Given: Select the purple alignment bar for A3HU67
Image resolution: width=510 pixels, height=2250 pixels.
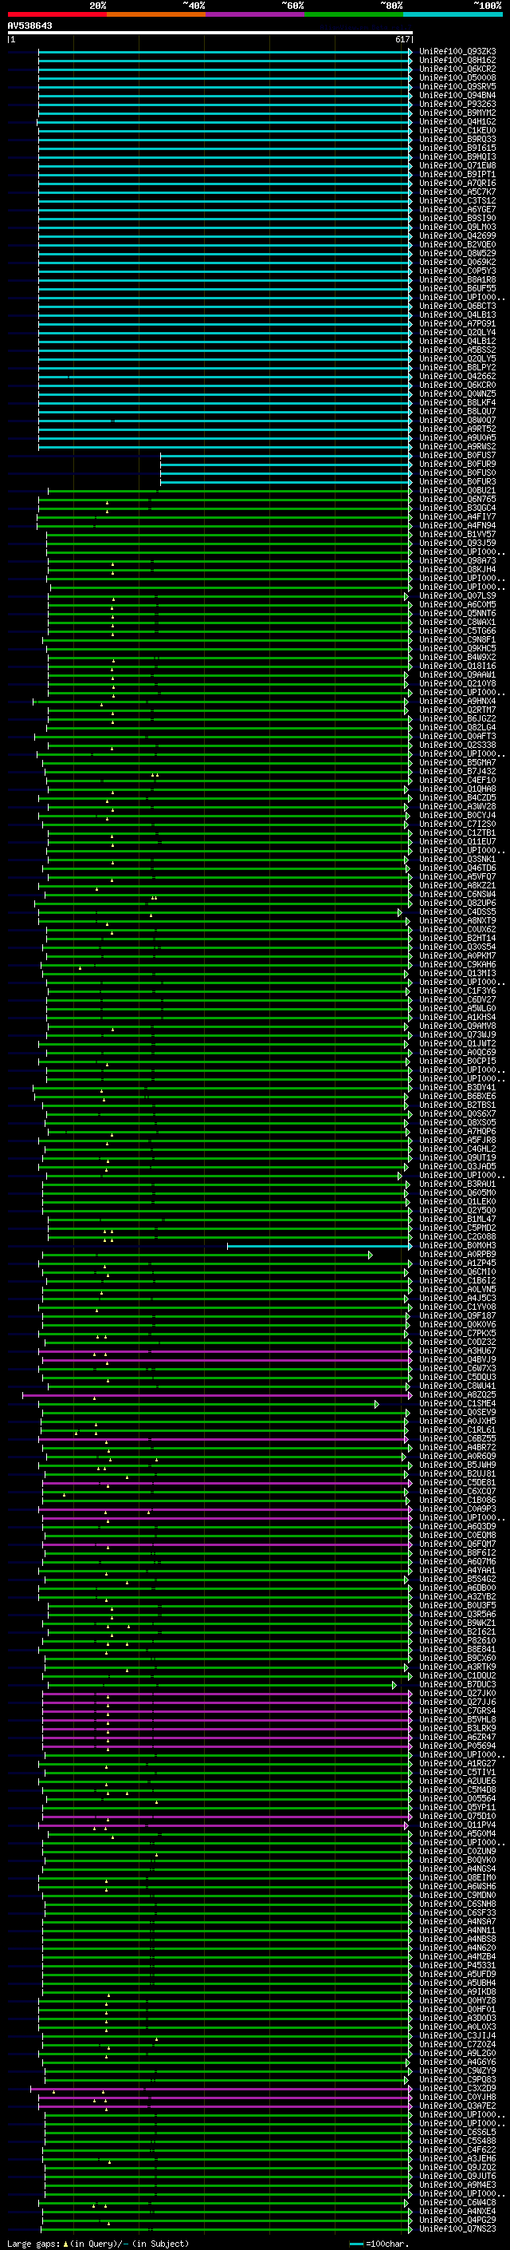Looking at the screenshot, I should coord(225,1351).
